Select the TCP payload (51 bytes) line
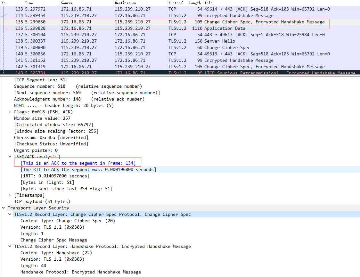The height and width of the screenshot is (277, 360). (42, 202)
